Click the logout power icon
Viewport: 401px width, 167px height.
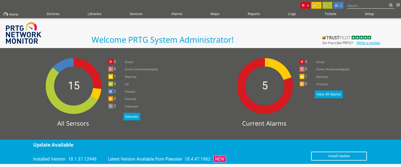398,5
